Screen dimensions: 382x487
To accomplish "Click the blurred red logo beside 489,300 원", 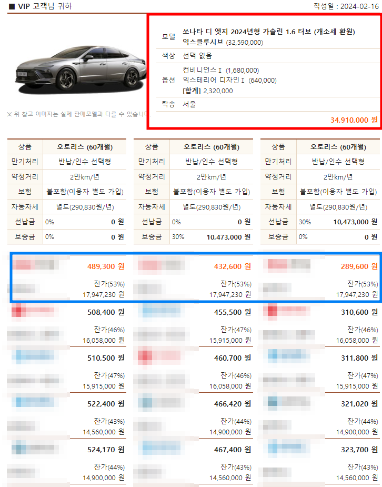I will click(35, 265).
